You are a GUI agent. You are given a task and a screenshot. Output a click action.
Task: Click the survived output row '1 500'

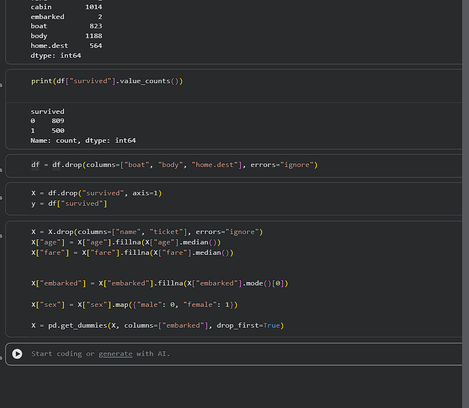point(47,131)
